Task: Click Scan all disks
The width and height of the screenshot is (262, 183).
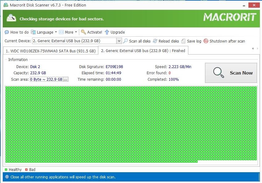Action: 137,41
